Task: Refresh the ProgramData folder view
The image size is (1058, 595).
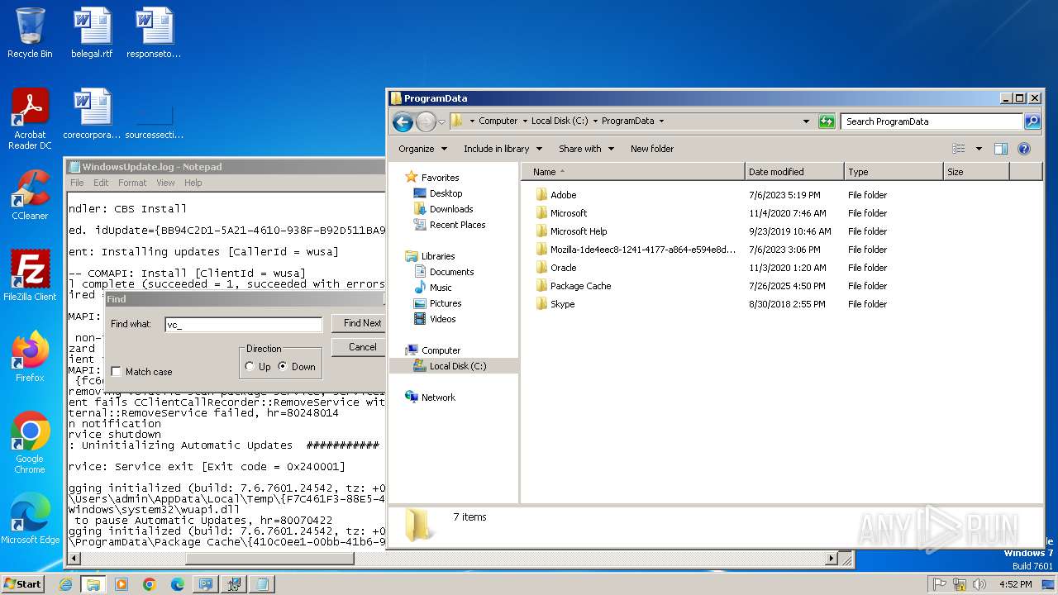Action: pos(827,121)
